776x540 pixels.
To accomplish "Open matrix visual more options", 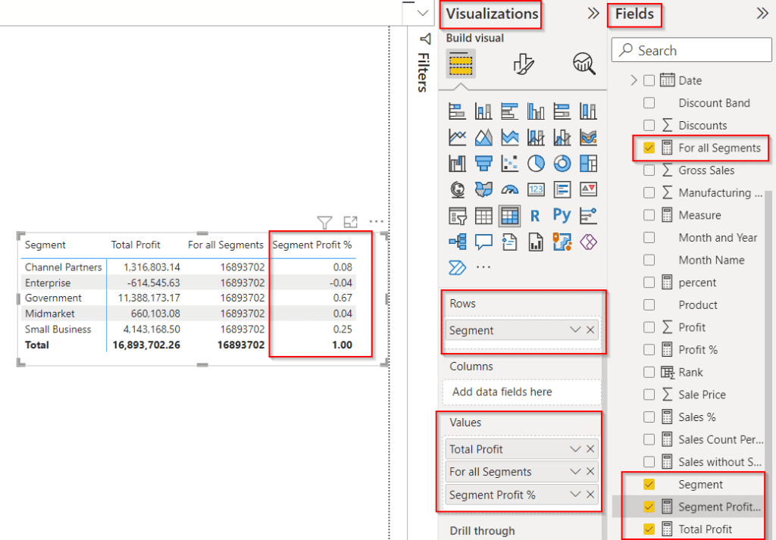I will [376, 222].
